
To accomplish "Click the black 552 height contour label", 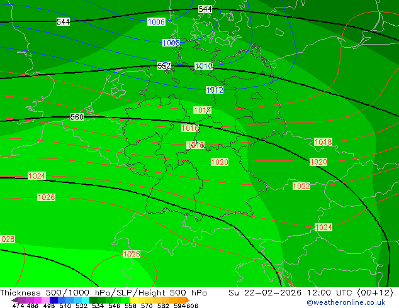I will coord(164,66).
